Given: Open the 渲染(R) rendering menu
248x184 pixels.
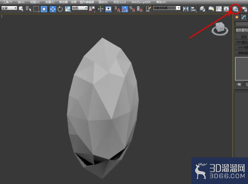Looking at the screenshot, I should 103,2.
